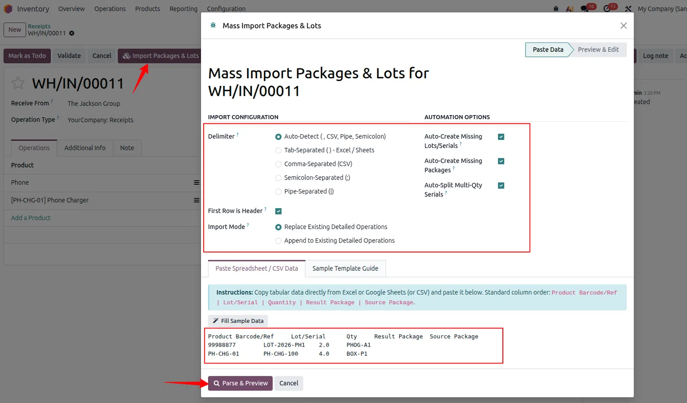Open the Operations menu in the navbar
Screen dimensions: 687x403
(110, 9)
